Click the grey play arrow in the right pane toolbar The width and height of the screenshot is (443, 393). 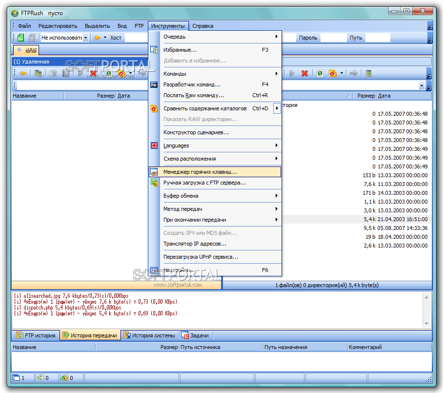pos(292,74)
